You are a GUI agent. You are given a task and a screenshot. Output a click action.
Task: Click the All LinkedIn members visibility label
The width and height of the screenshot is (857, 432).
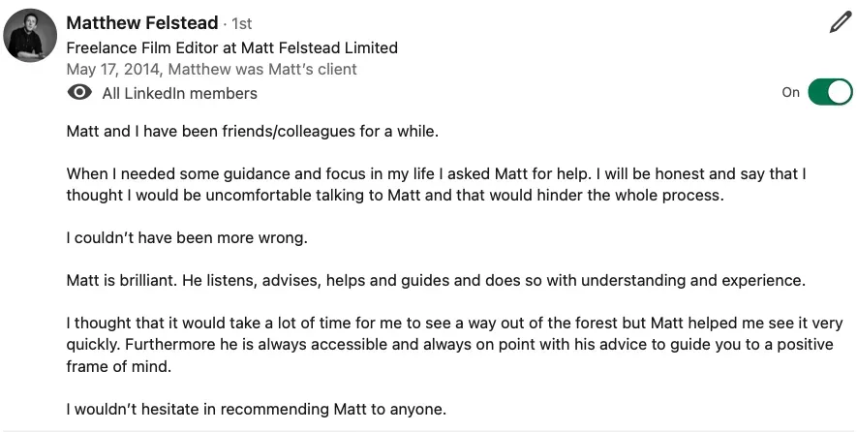[180, 94]
